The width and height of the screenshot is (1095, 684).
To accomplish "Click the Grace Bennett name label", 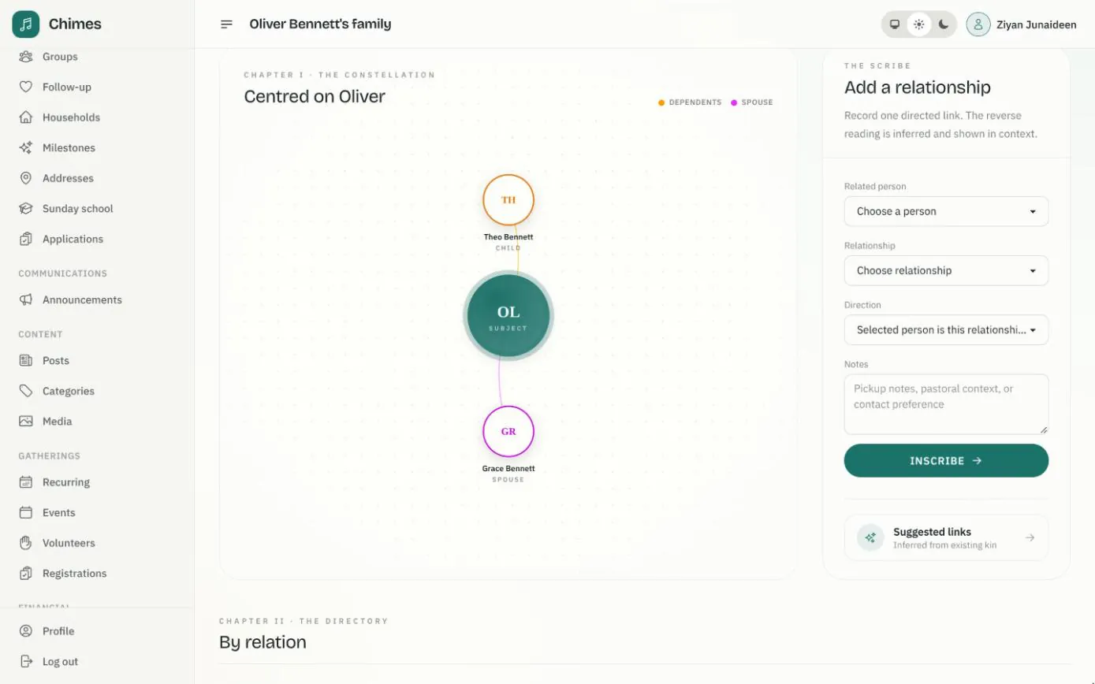I will tap(508, 469).
